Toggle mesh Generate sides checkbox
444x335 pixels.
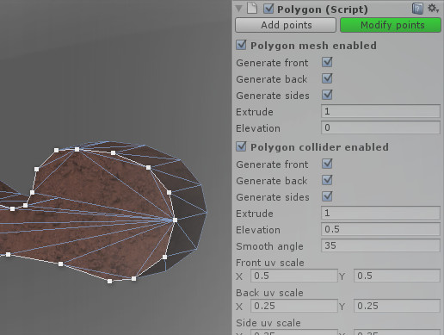tap(327, 95)
